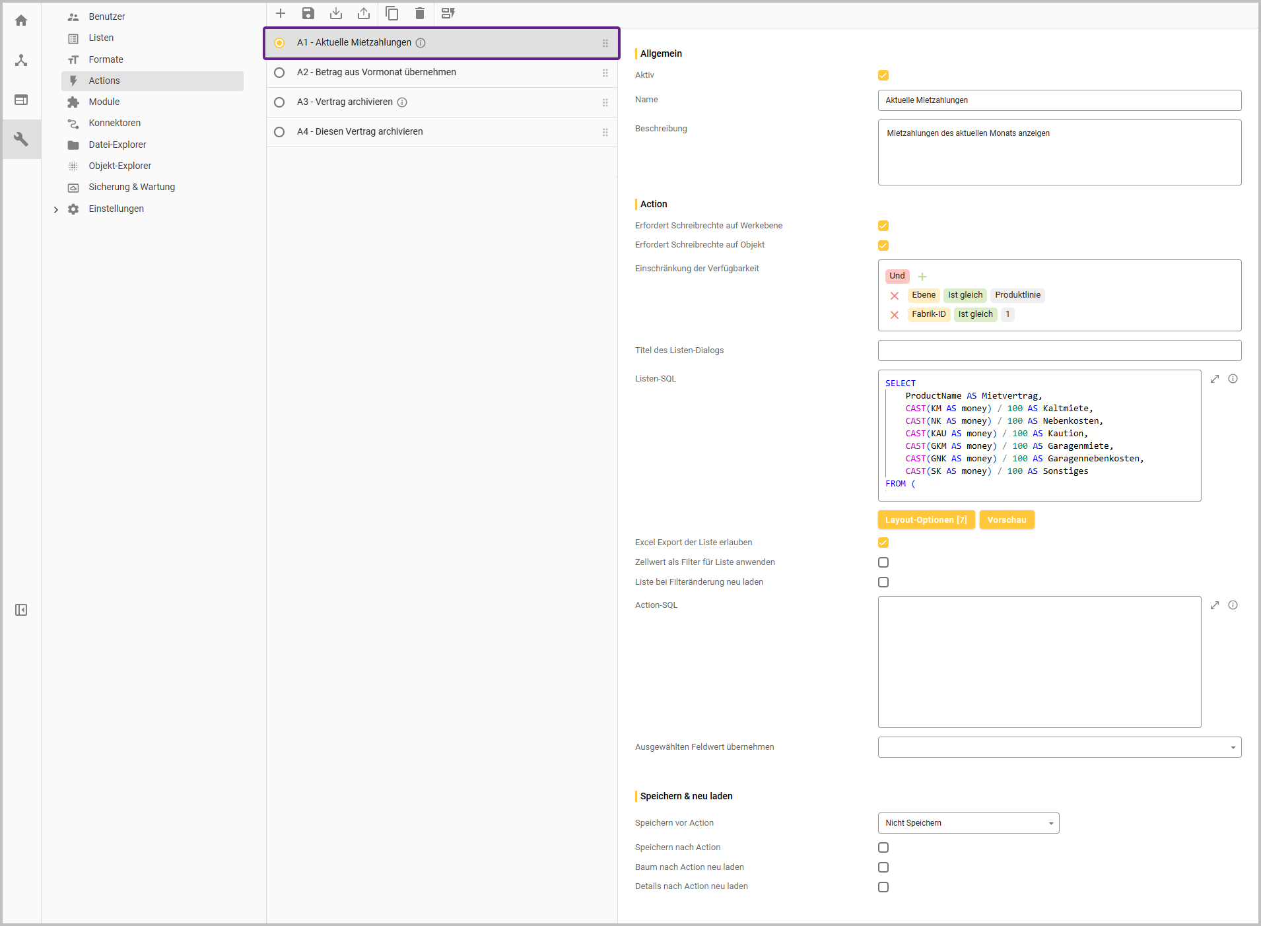This screenshot has height=926, width=1261.
Task: Change the Ist gleich operator for Fabrik-ID
Action: 975,314
